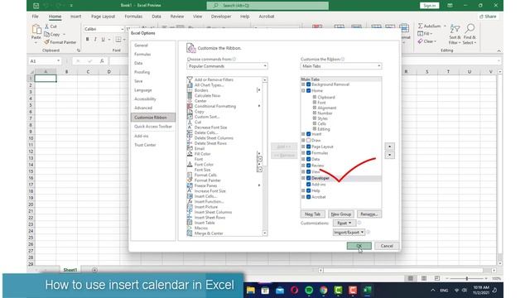Open the Name Box dropdown arrow
This screenshot has width=530, height=298.
click(x=59, y=60)
